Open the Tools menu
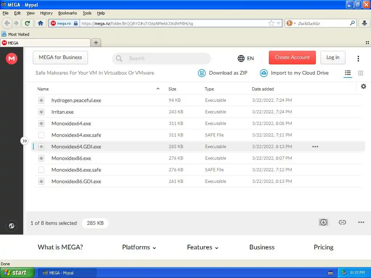This screenshot has height=278, width=371. tap(87, 13)
